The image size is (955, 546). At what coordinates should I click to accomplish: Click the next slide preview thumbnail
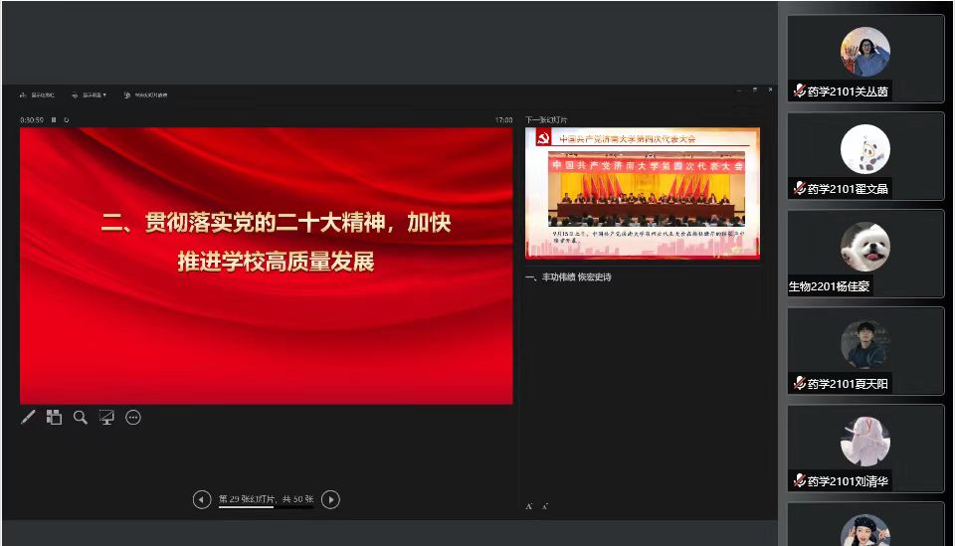tap(643, 193)
